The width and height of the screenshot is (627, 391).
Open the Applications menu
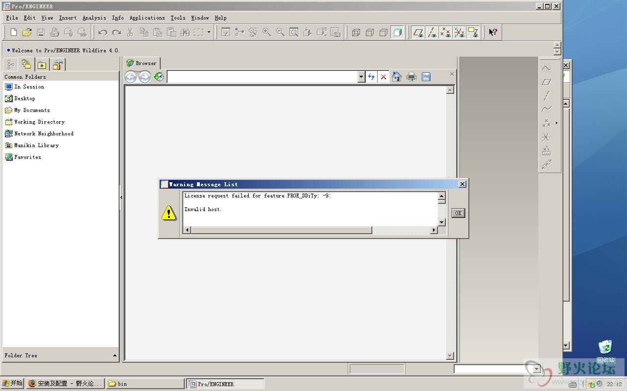147,18
